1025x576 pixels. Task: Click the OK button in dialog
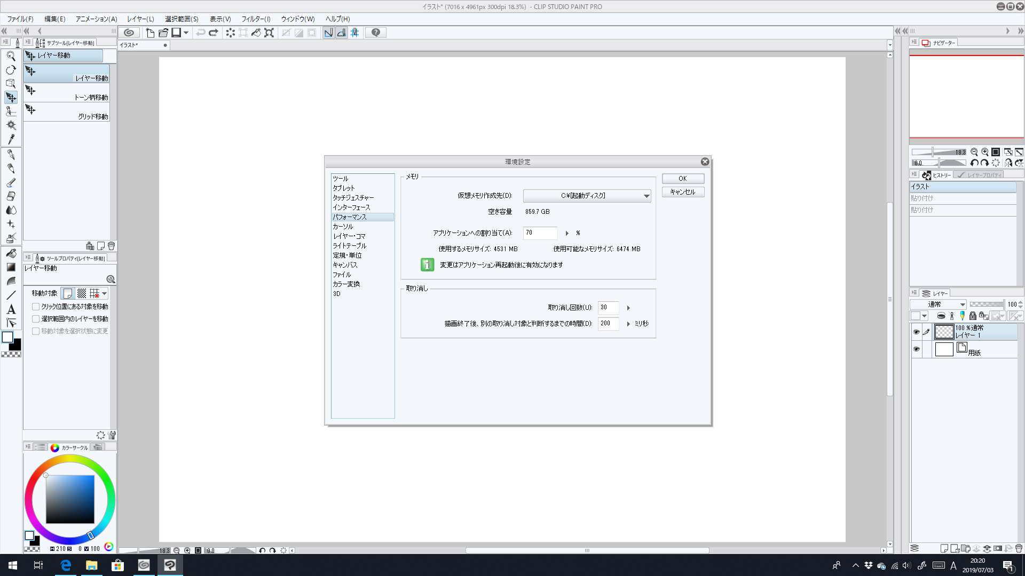coord(682,179)
